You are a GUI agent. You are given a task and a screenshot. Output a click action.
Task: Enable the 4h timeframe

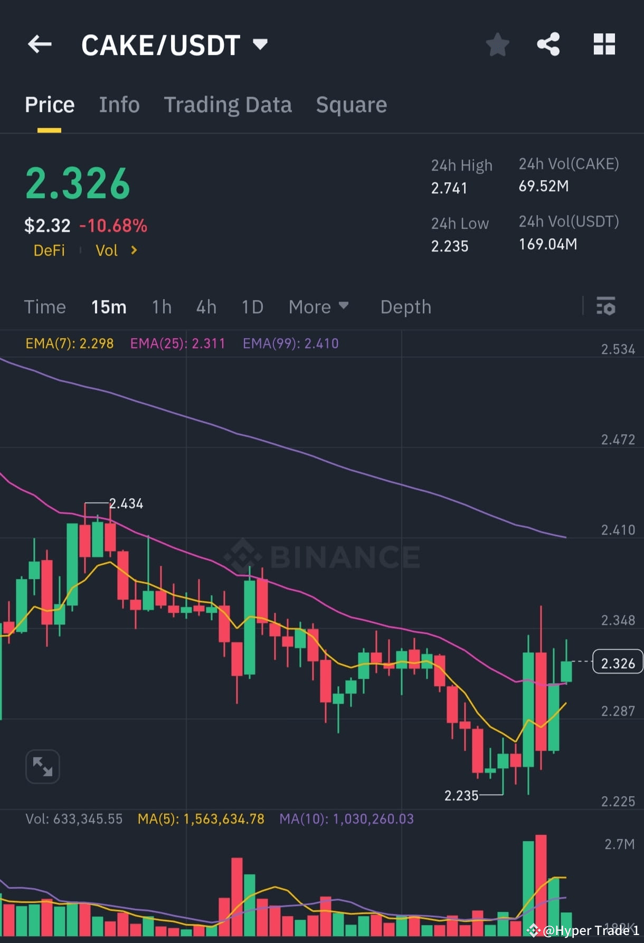[206, 306]
